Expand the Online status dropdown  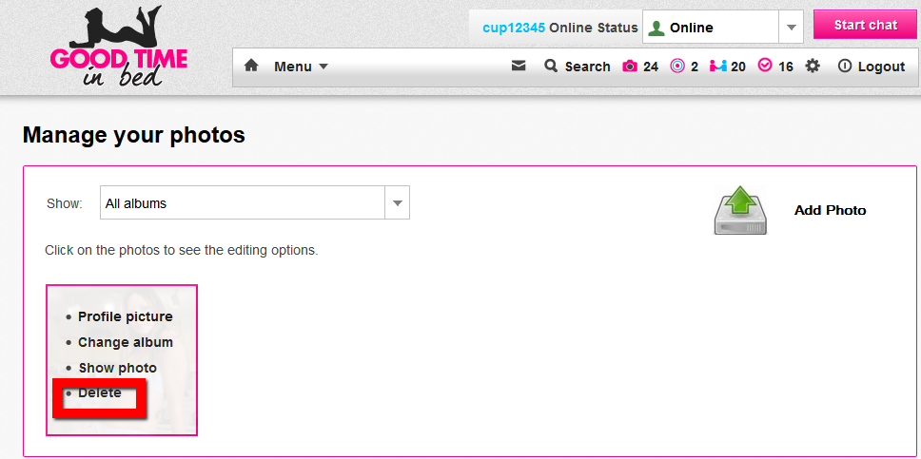click(791, 28)
